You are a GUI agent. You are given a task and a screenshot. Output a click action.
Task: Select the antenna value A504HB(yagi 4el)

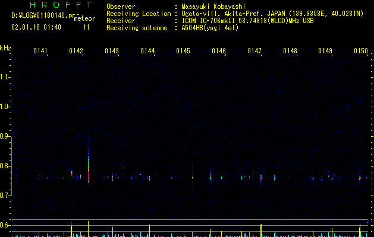click(210, 28)
